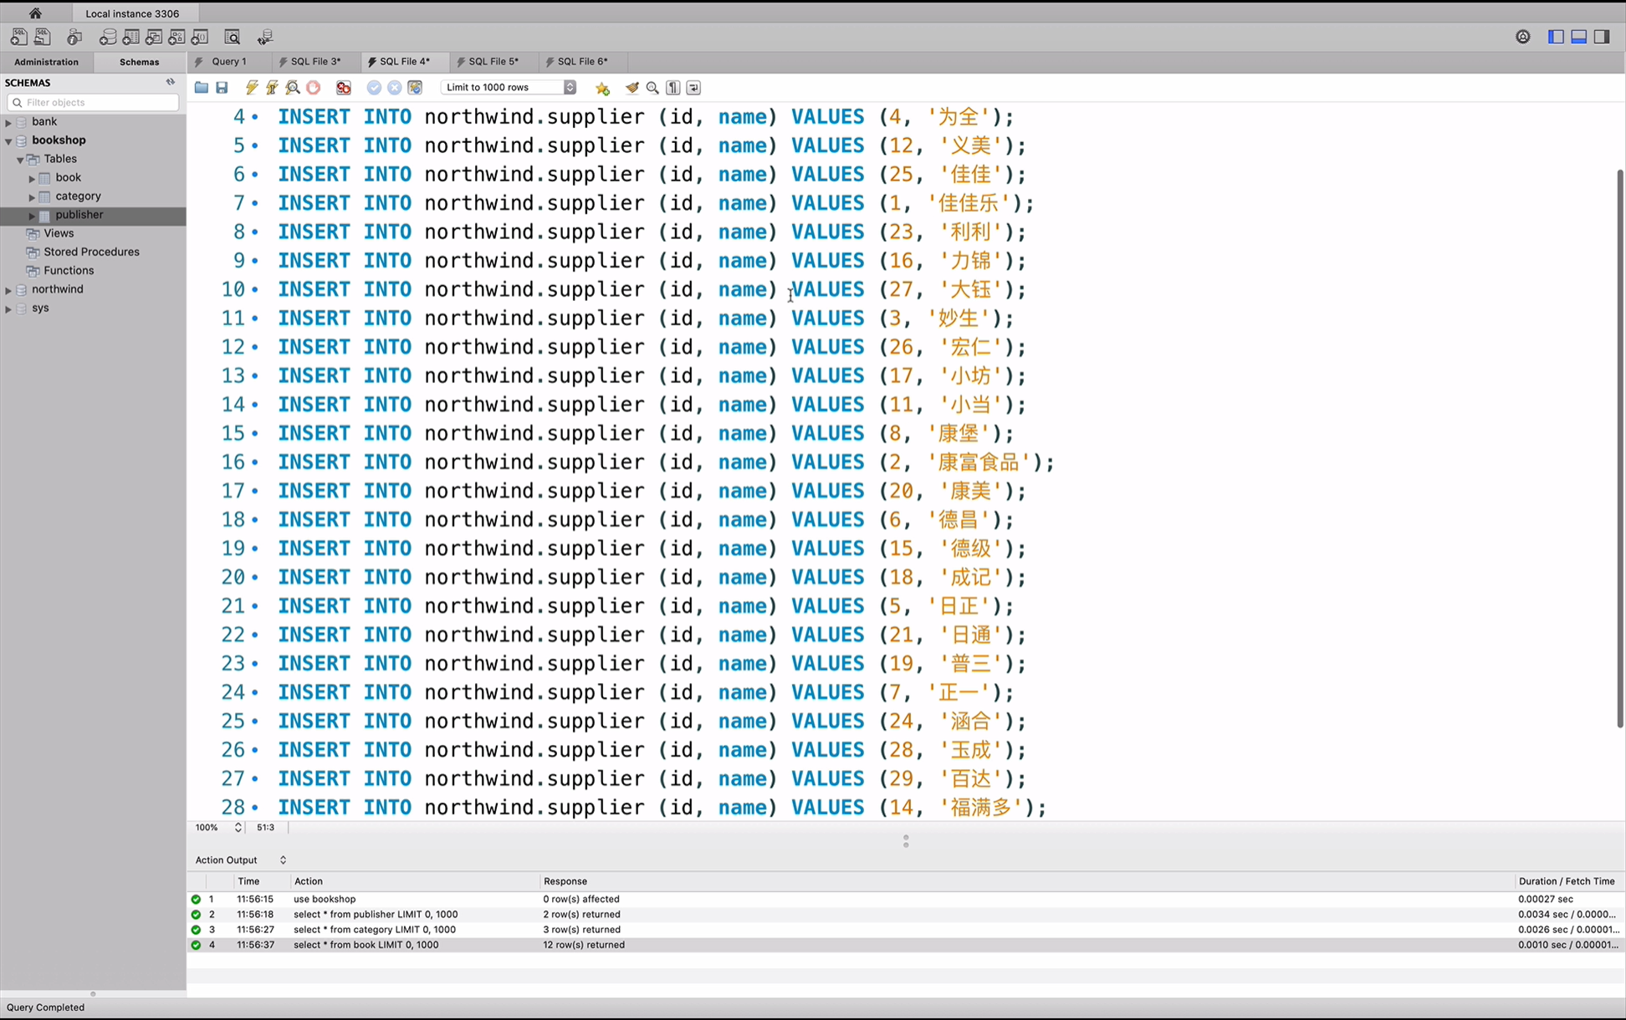Stop the executing query
The image size is (1626, 1020).
(x=314, y=88)
